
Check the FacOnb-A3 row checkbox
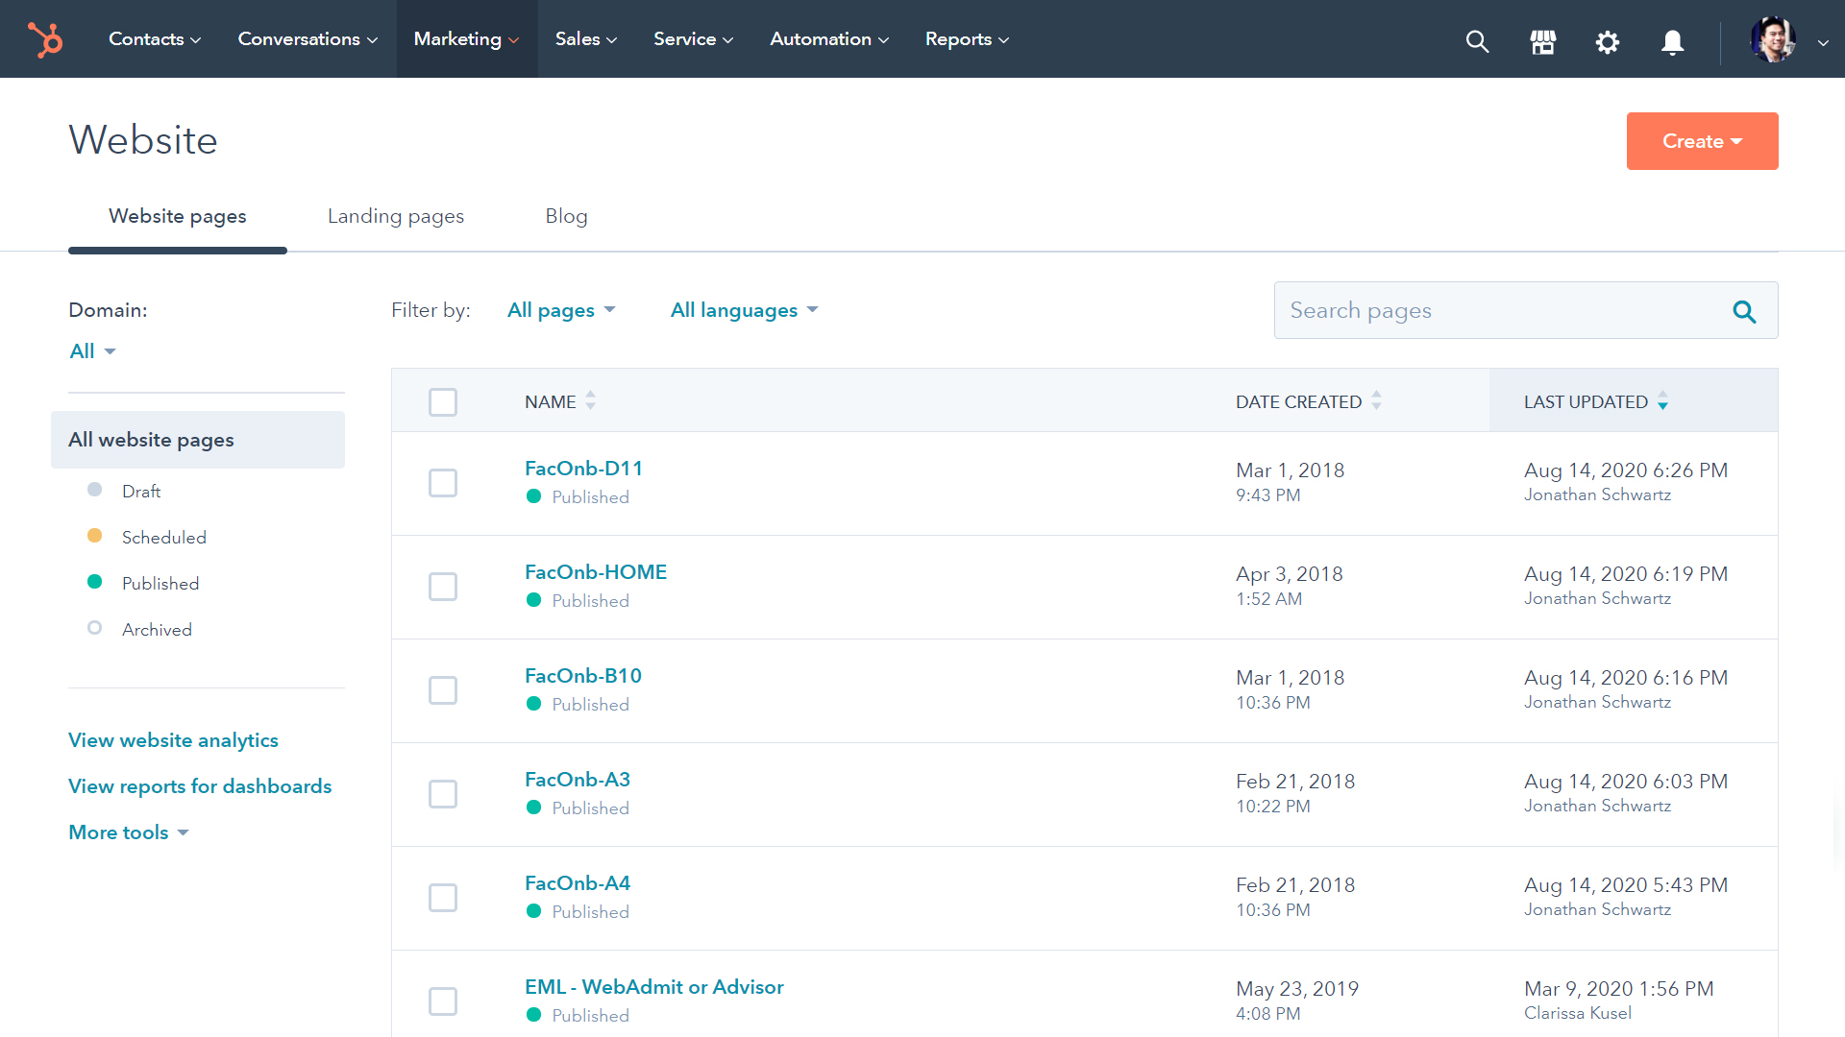443,793
